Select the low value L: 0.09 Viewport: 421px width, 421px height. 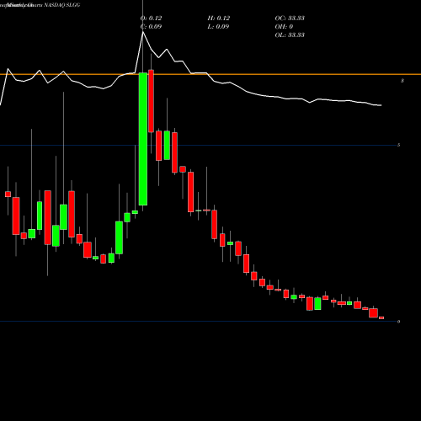point(218,27)
